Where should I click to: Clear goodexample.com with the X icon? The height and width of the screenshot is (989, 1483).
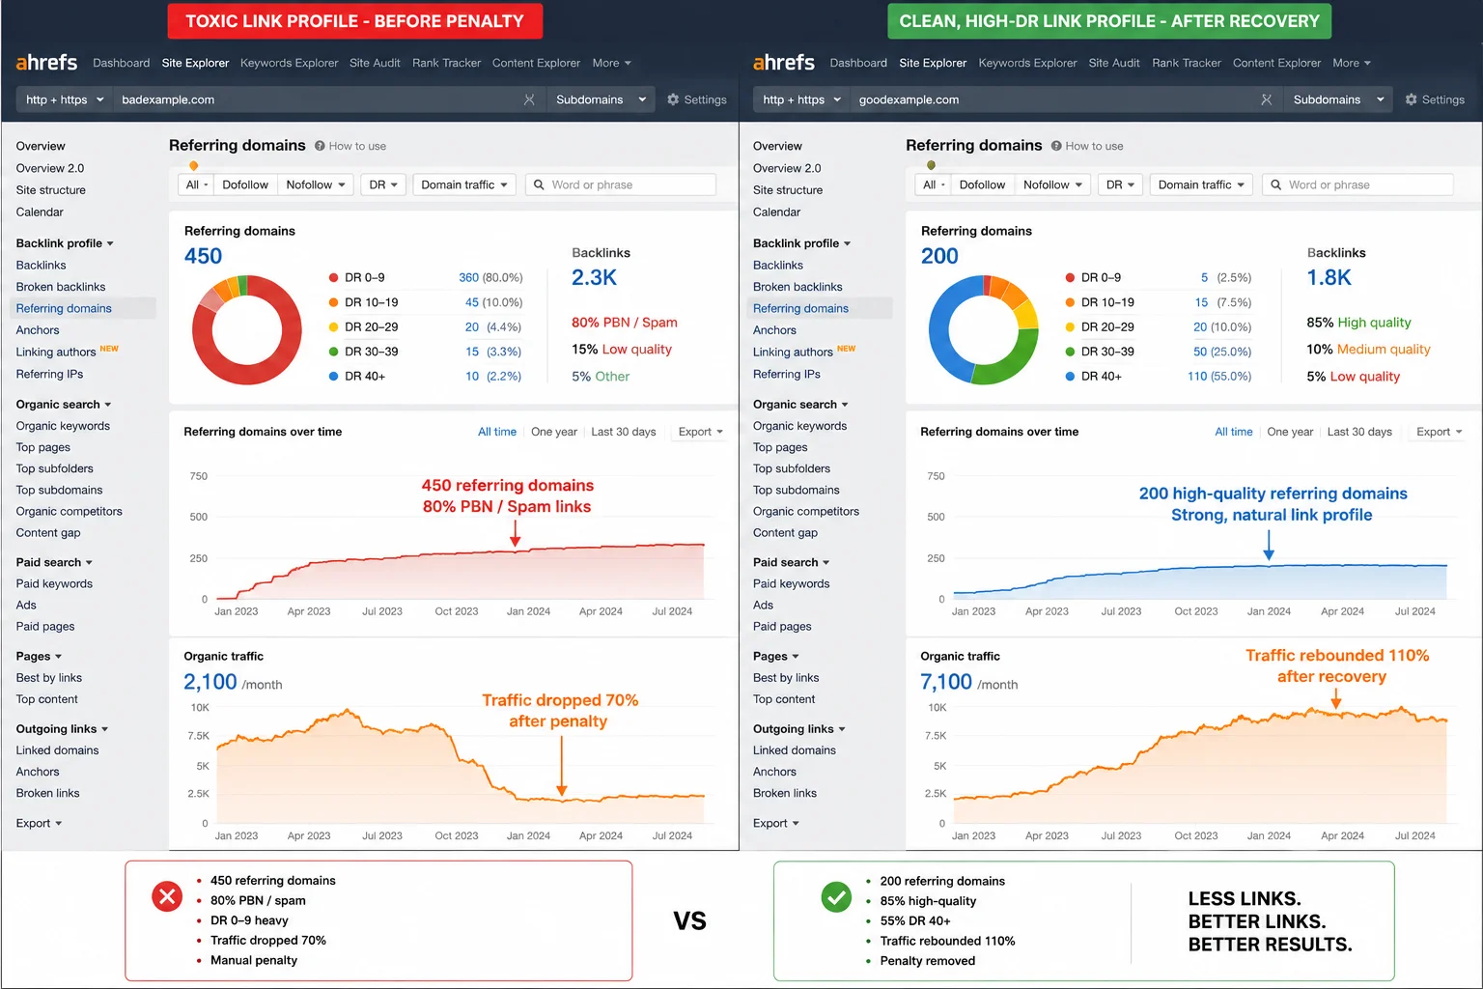pos(1266,99)
